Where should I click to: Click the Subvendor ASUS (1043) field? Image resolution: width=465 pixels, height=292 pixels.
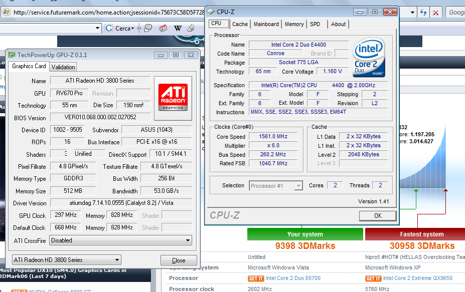pyautogui.click(x=157, y=130)
